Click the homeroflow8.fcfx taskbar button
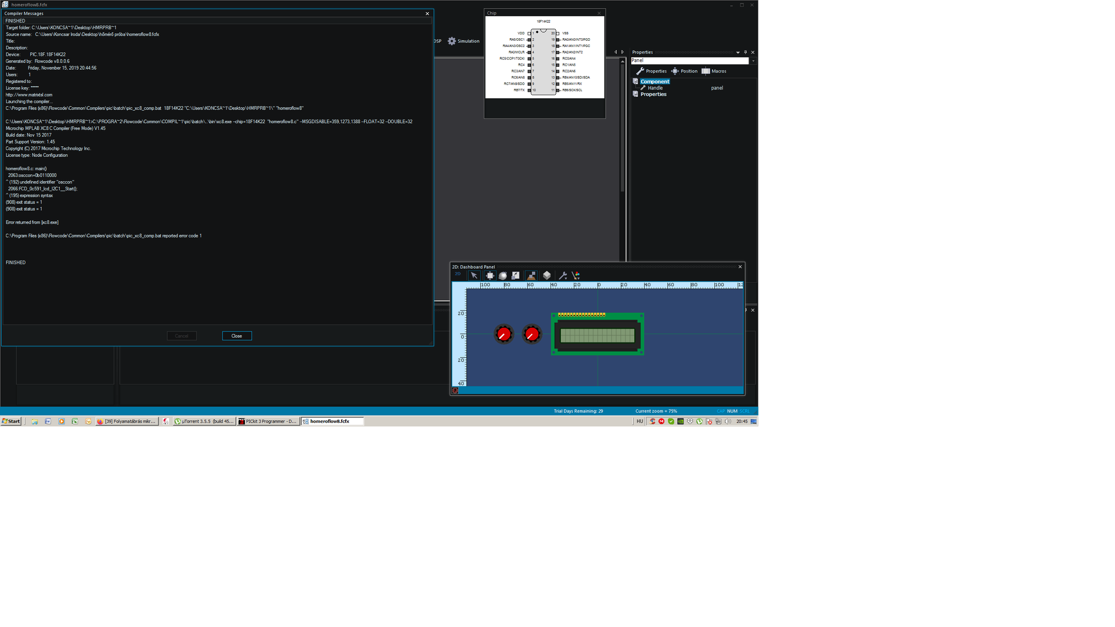1115x627 pixels. tap(332, 421)
